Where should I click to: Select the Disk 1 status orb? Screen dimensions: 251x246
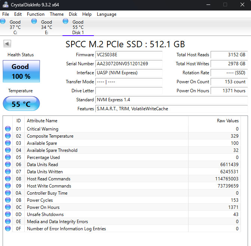(x=65, y=21)
